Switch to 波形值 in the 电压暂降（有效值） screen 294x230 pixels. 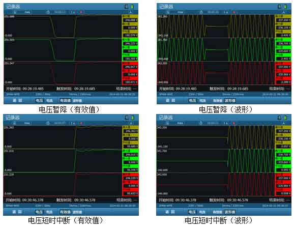pos(77,101)
